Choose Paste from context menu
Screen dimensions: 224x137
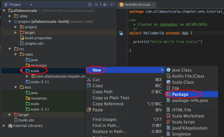tap(125, 110)
